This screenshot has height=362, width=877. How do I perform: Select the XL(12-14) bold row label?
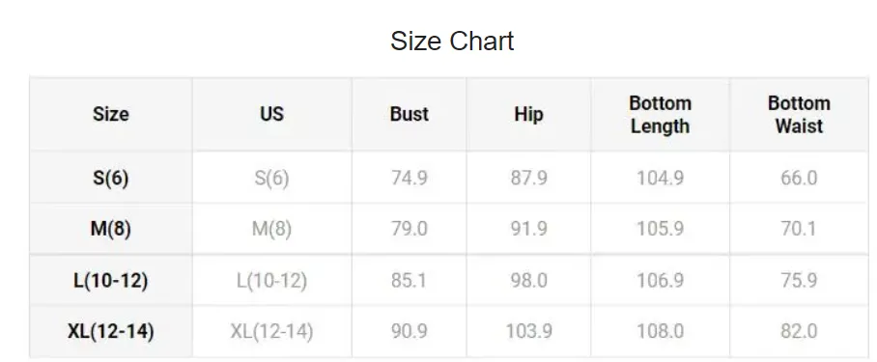click(111, 331)
